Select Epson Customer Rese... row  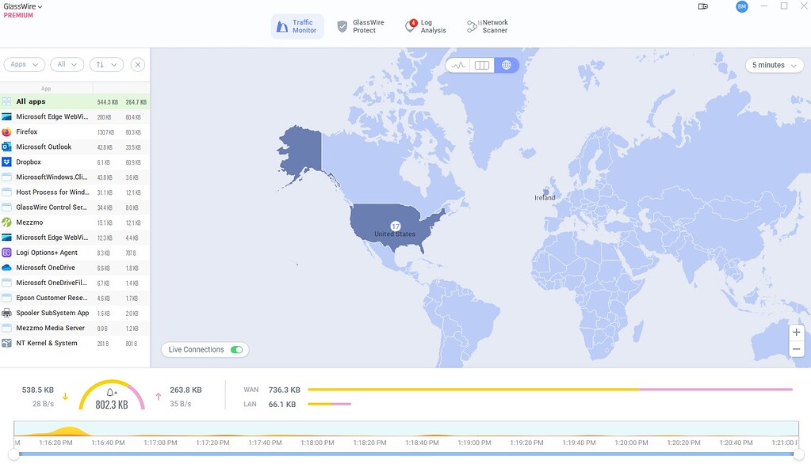click(75, 298)
